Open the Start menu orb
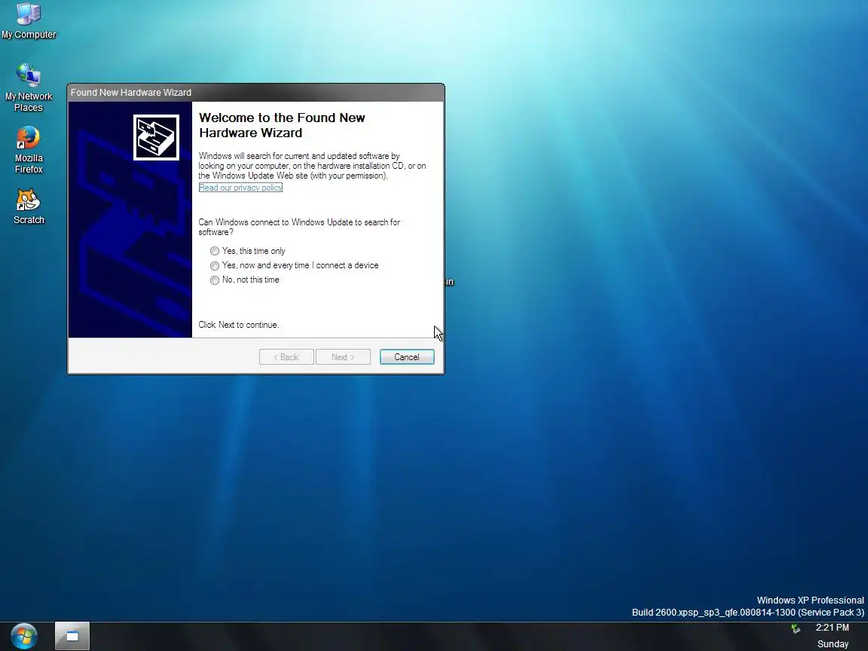The height and width of the screenshot is (651, 868). tap(24, 636)
